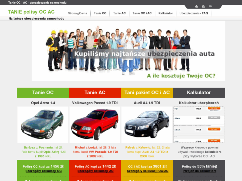Open the black Audi A4 photo
Image resolution: width=242 pixels, height=181 pixels.
click(147, 125)
